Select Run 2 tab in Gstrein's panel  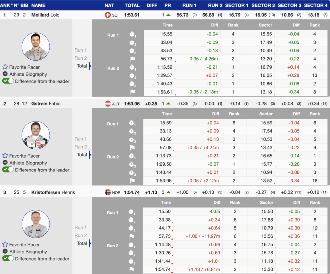coord(81,147)
